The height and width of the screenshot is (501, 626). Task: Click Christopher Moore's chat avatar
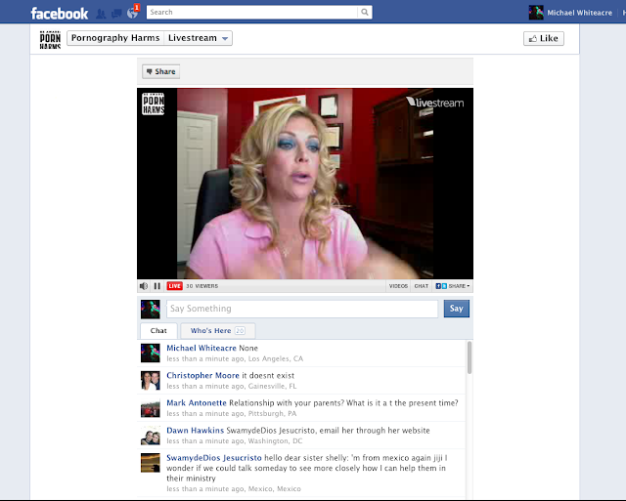[151, 381]
